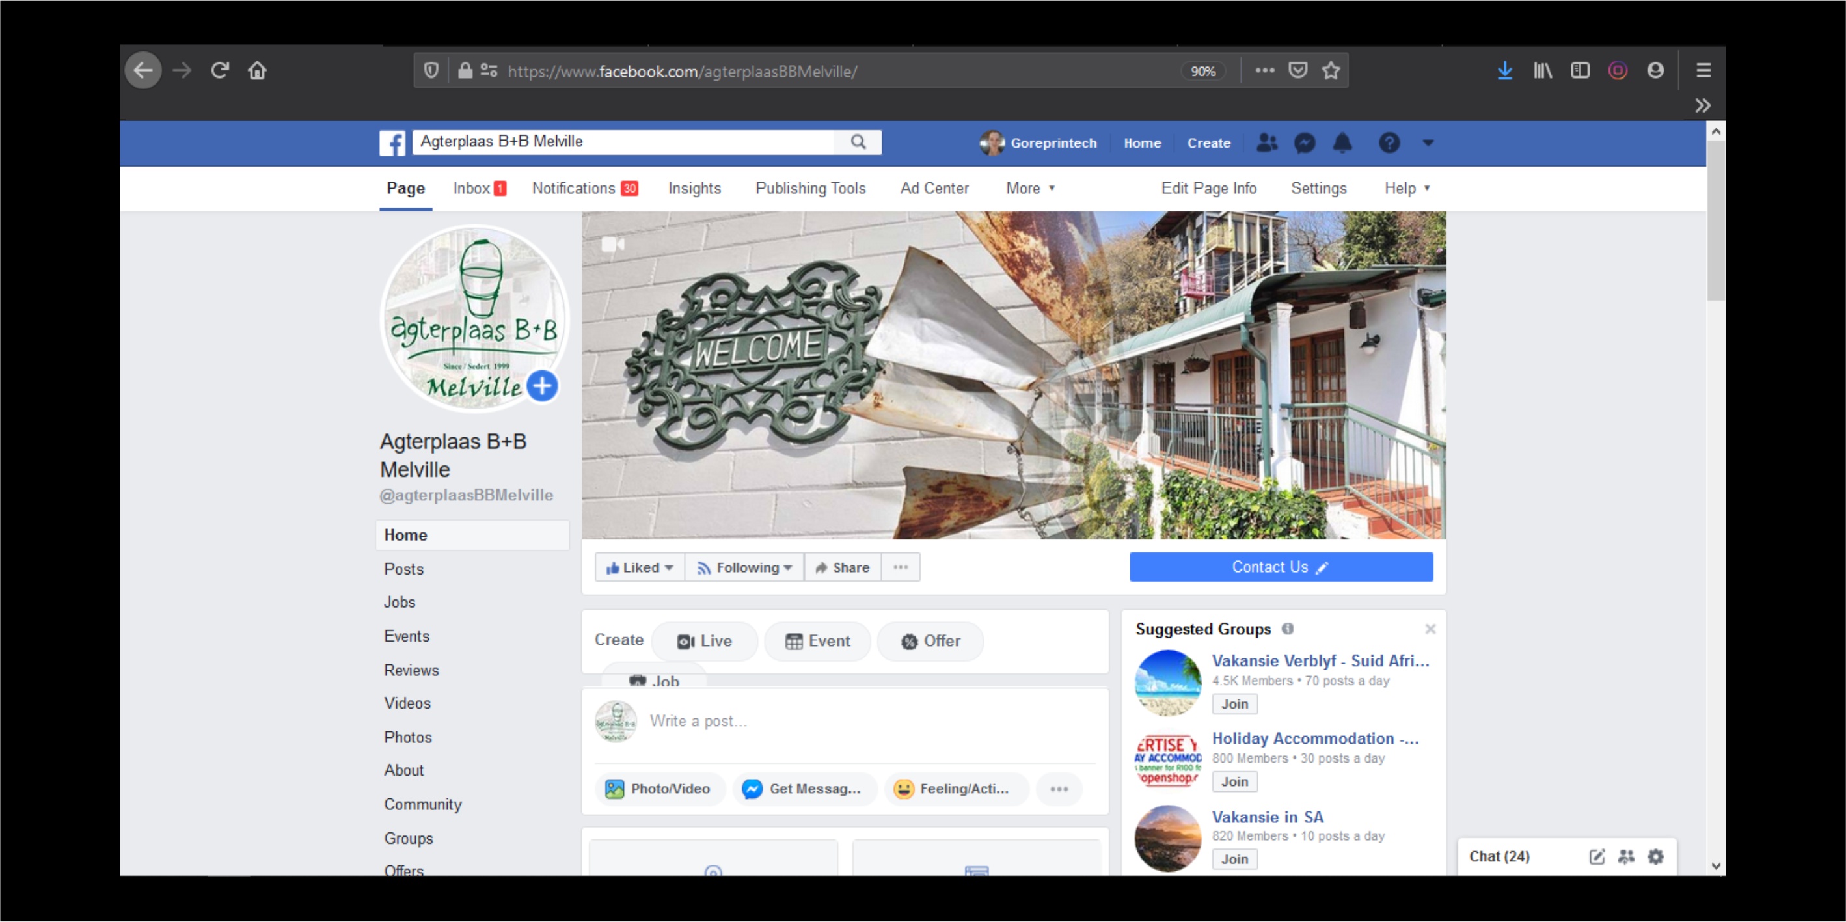Viewport: 1846px width, 922px height.
Task: Bookmark page with the star icon
Action: (1331, 70)
